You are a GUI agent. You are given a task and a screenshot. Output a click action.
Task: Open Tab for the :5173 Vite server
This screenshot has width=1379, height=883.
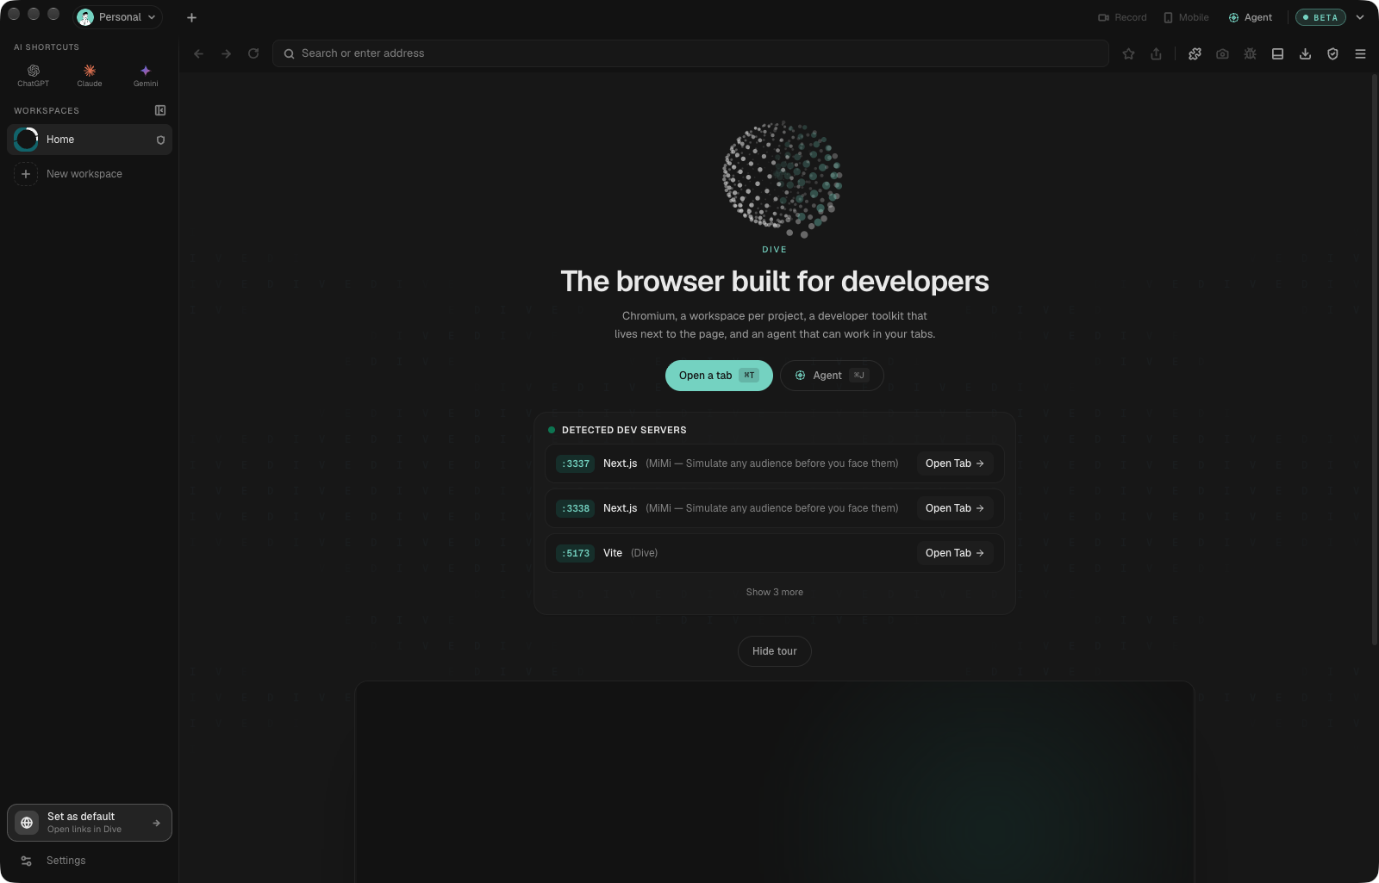pos(955,553)
